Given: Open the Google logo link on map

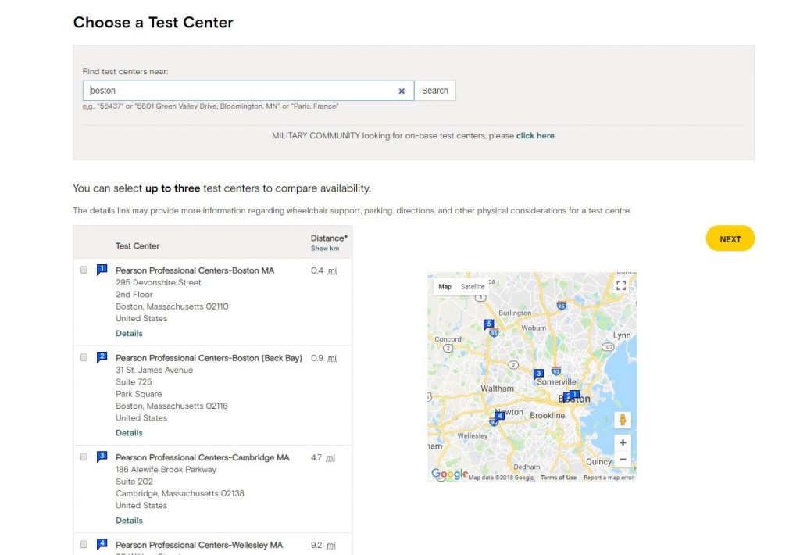Looking at the screenshot, I should coord(449,474).
